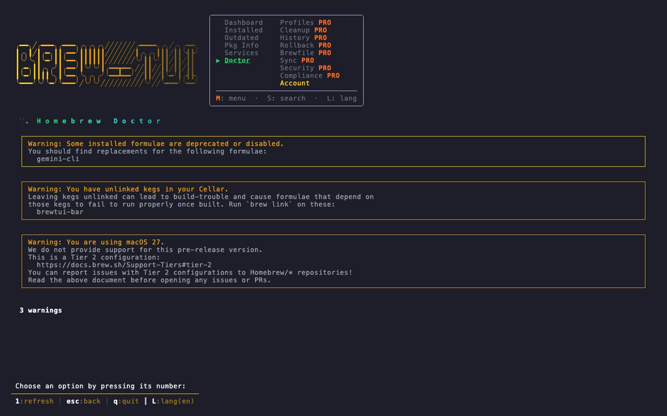Click the 'S: search' shortcut hint

[286, 98]
